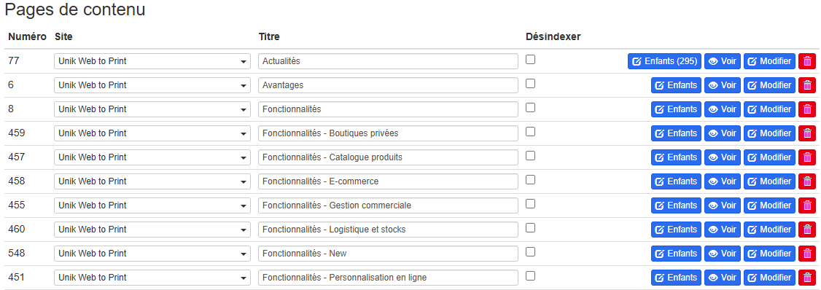Click Voir on Personnalisation en ligne row

tap(723, 278)
